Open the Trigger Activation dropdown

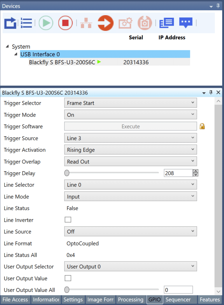click(x=130, y=150)
